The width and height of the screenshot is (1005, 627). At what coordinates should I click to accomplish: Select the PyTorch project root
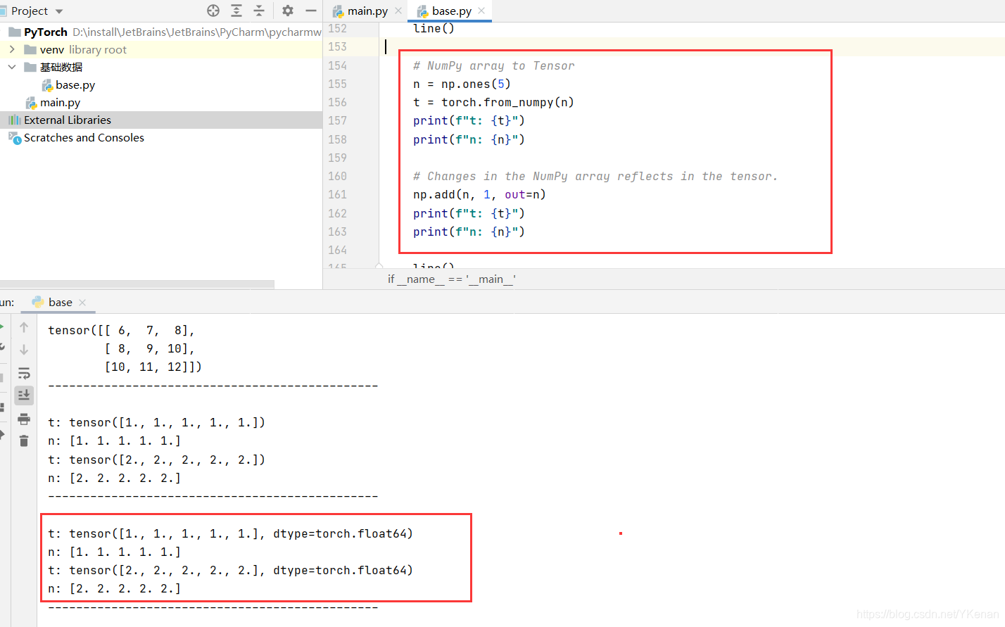pyautogui.click(x=161, y=32)
